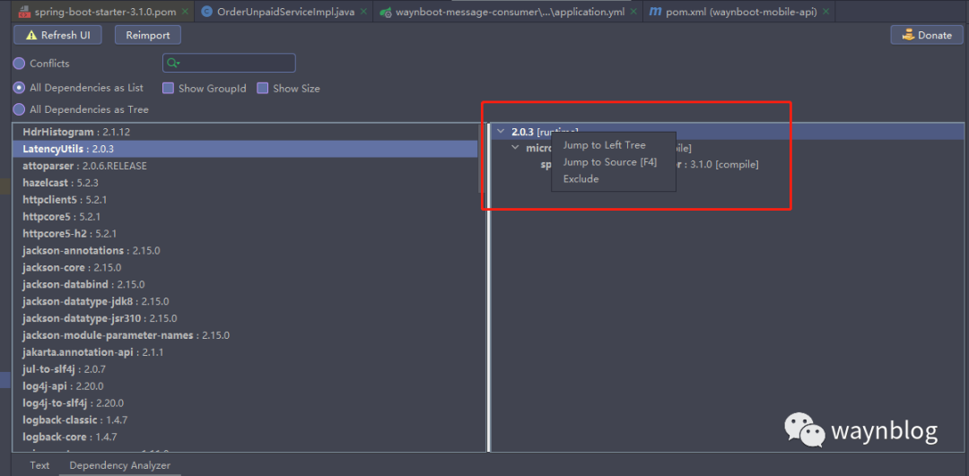Click the donate icon on Donate button
Image resolution: width=969 pixels, height=476 pixels.
908,35
